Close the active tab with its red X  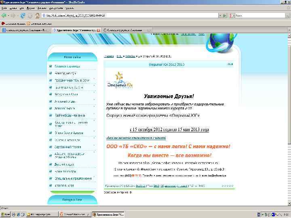point(98,30)
